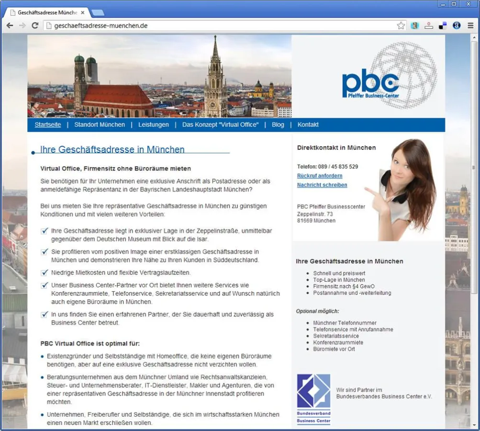Open the Blog navigation item

coord(278,125)
